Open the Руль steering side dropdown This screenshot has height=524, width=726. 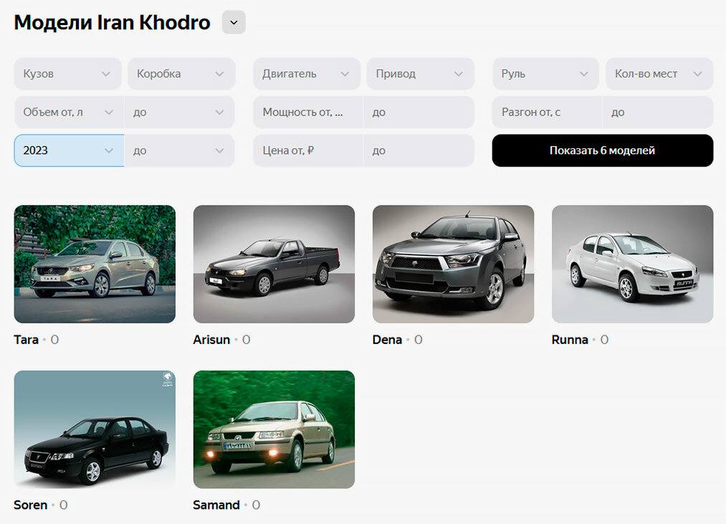click(545, 74)
